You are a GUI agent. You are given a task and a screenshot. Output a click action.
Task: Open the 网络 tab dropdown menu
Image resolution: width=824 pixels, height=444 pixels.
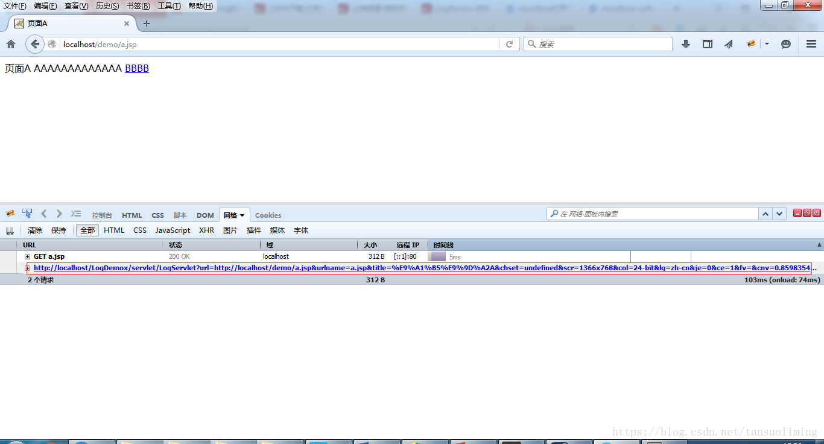tap(242, 215)
